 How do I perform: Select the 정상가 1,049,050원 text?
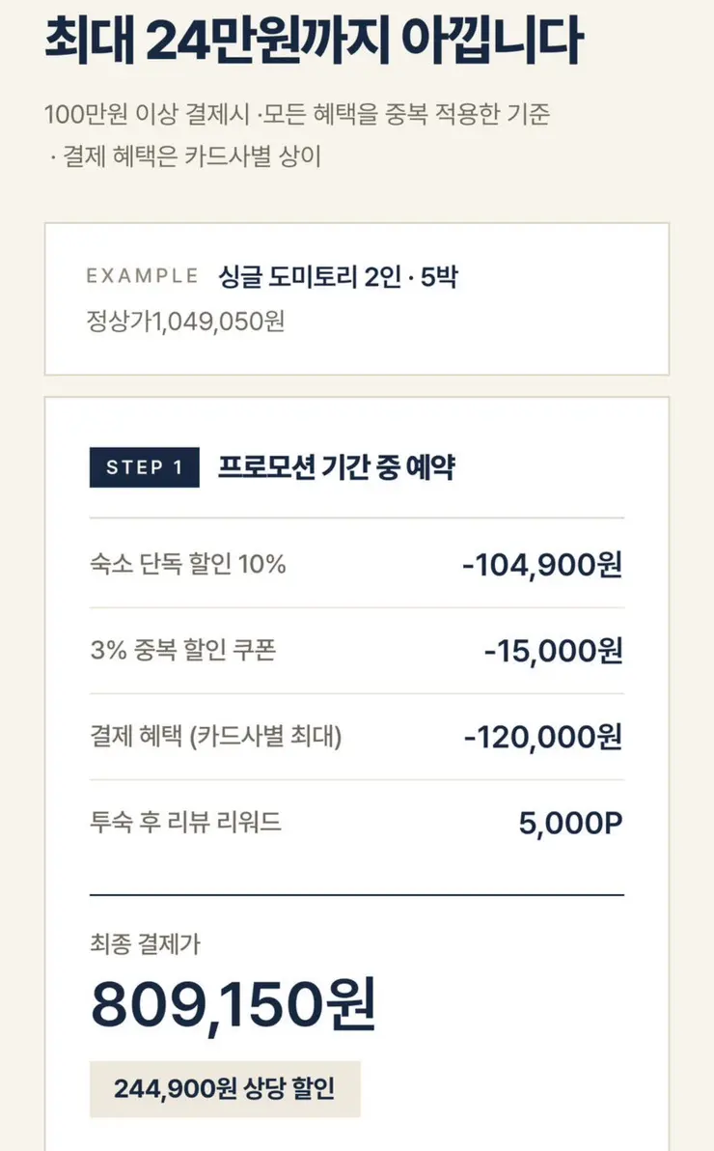(185, 321)
